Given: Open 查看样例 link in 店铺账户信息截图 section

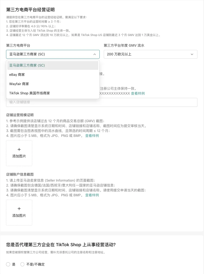Looking at the screenshot, I should (x=92, y=195).
